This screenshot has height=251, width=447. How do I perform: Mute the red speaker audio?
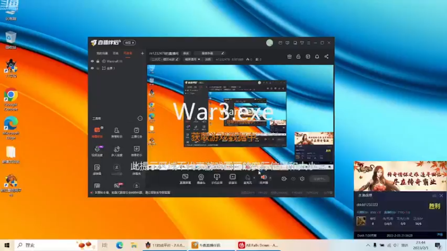264,179
